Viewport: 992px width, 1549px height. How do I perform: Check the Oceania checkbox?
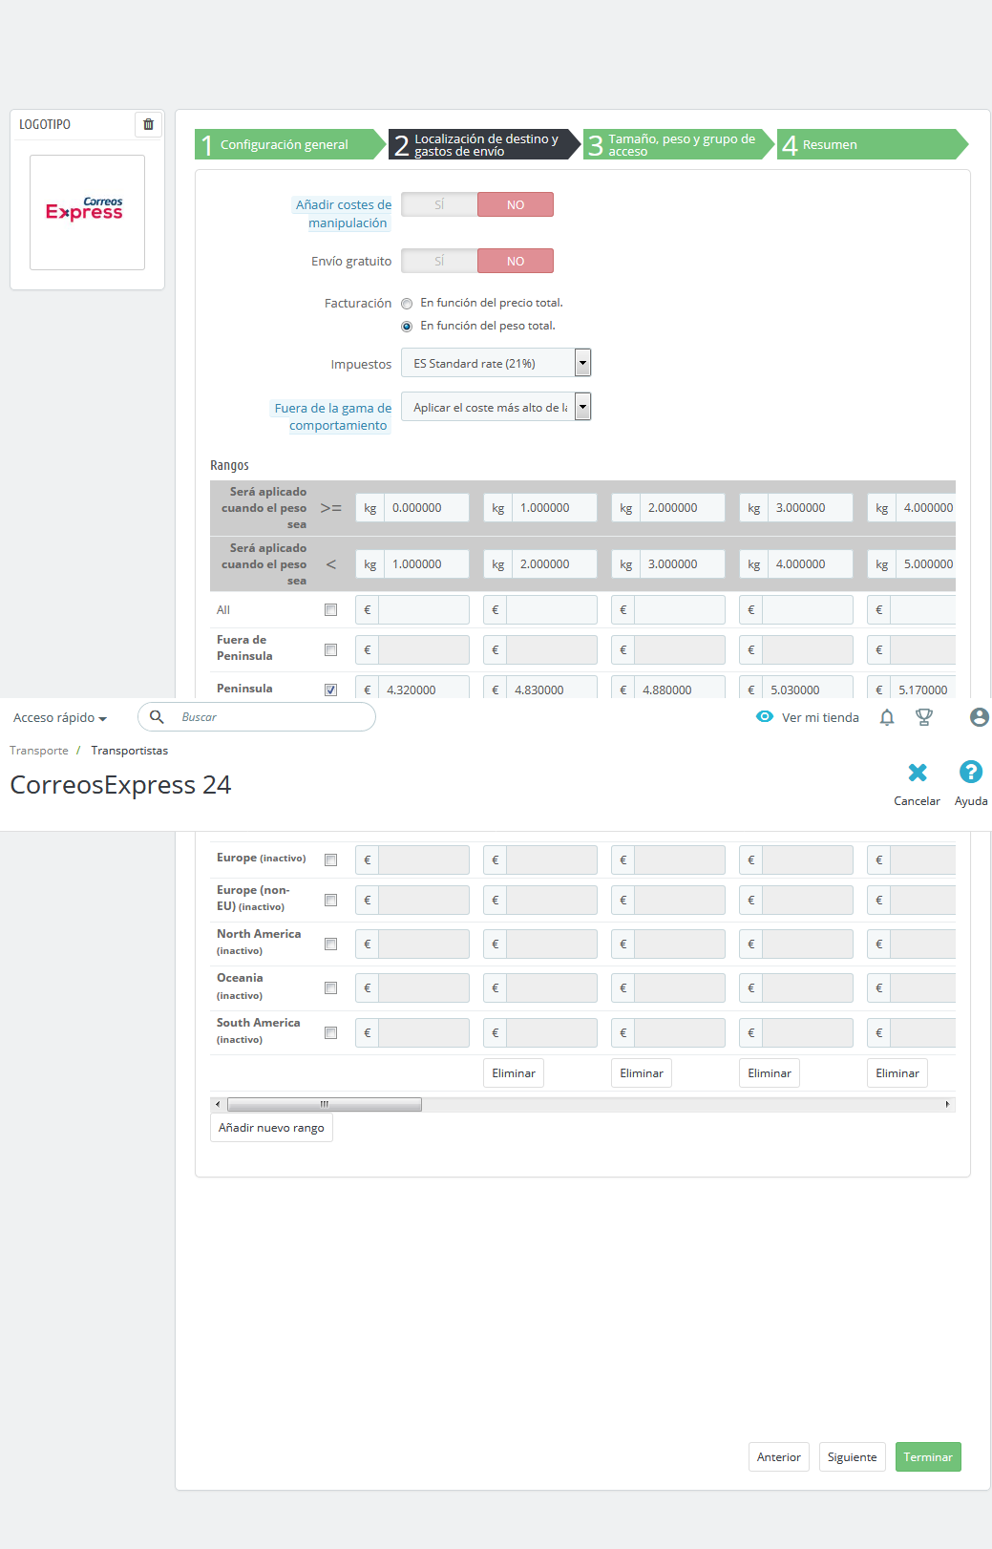(x=330, y=987)
